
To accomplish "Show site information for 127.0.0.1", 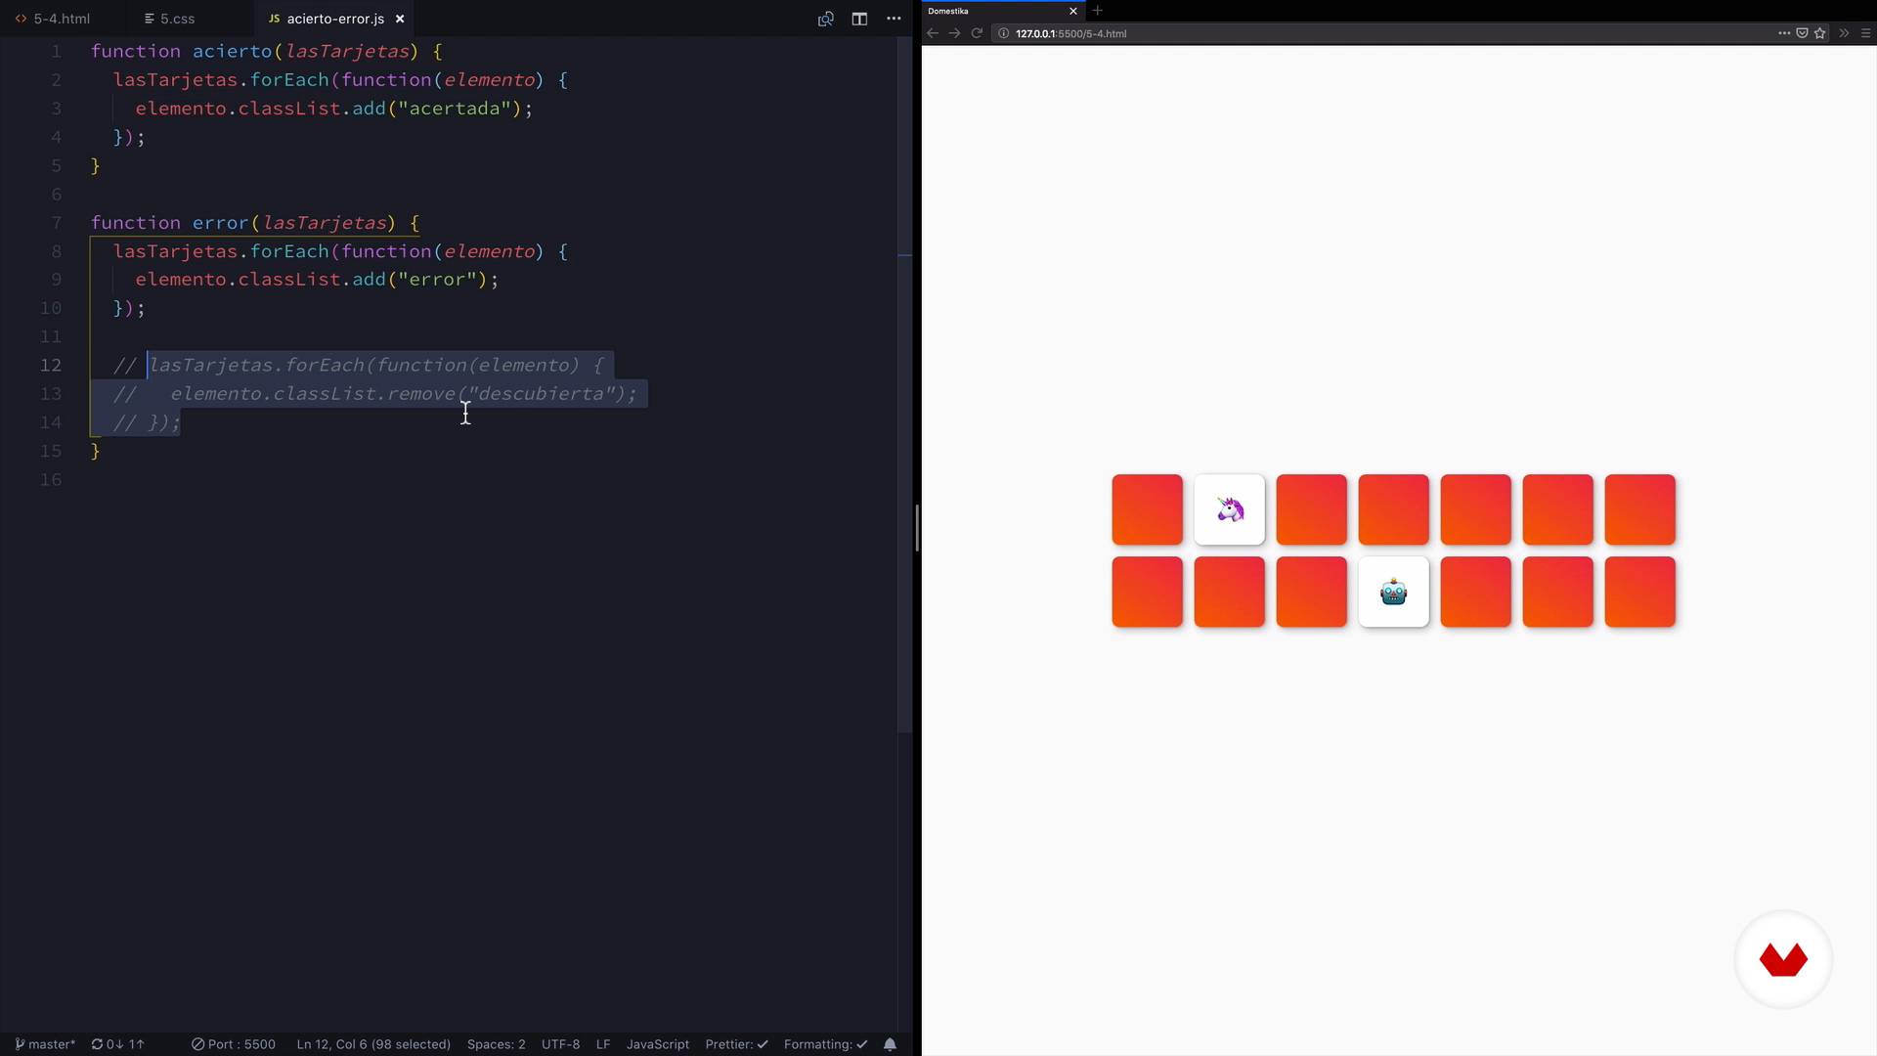I will point(1003,33).
